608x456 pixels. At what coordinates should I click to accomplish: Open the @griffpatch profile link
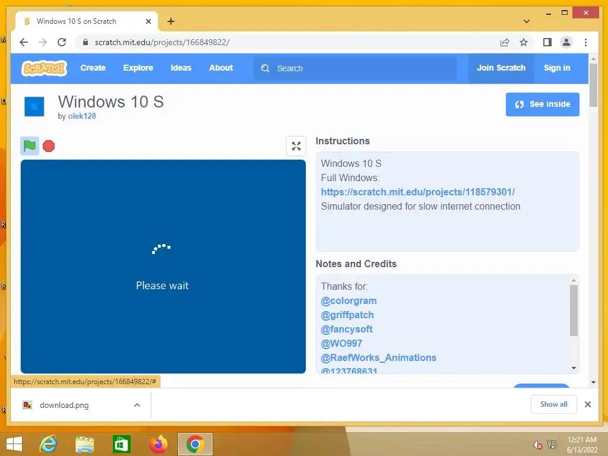347,315
